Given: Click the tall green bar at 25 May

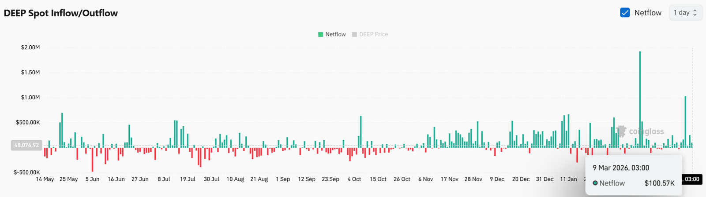Looking at the screenshot, I should (x=62, y=130).
